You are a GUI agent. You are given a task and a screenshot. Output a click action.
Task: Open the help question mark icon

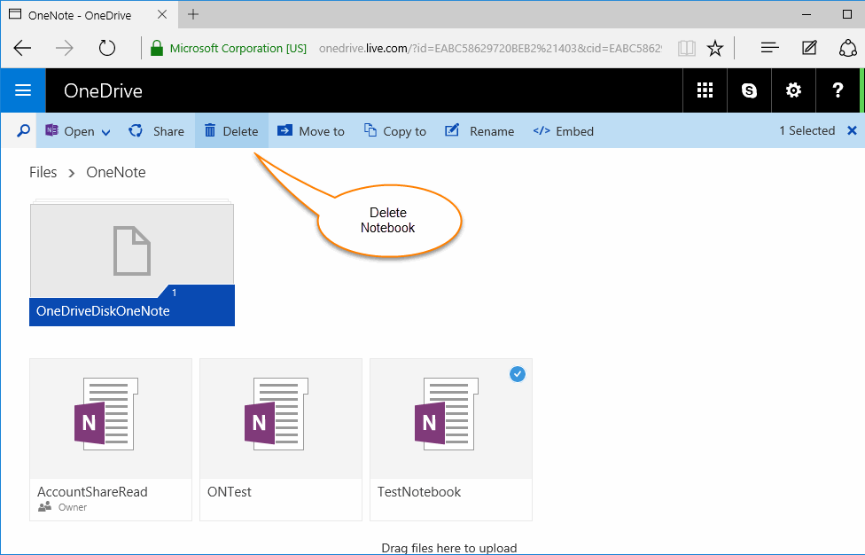point(838,90)
